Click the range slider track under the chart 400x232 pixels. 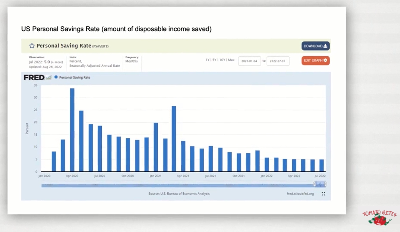[x=172, y=185]
